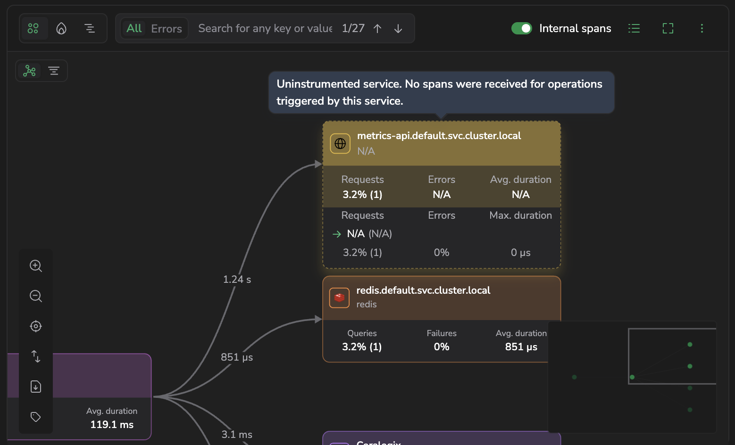
Task: Toggle labels with the tag icon
Action: (36, 417)
